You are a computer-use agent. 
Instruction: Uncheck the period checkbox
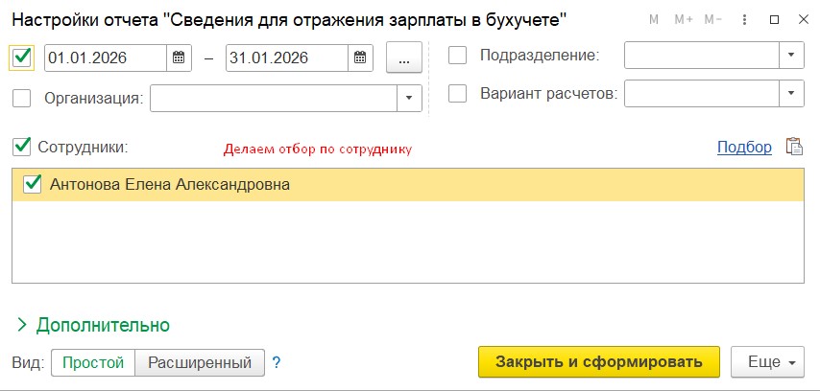pyautogui.click(x=22, y=57)
